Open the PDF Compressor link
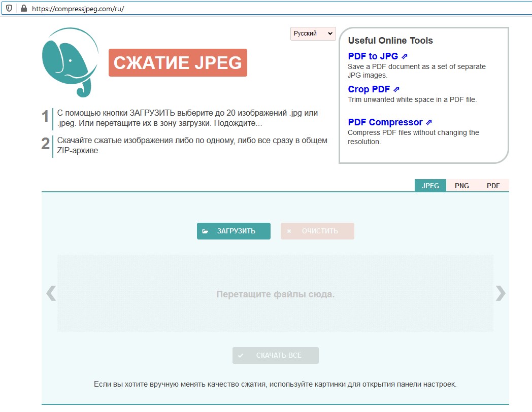The image size is (532, 412). coord(390,122)
